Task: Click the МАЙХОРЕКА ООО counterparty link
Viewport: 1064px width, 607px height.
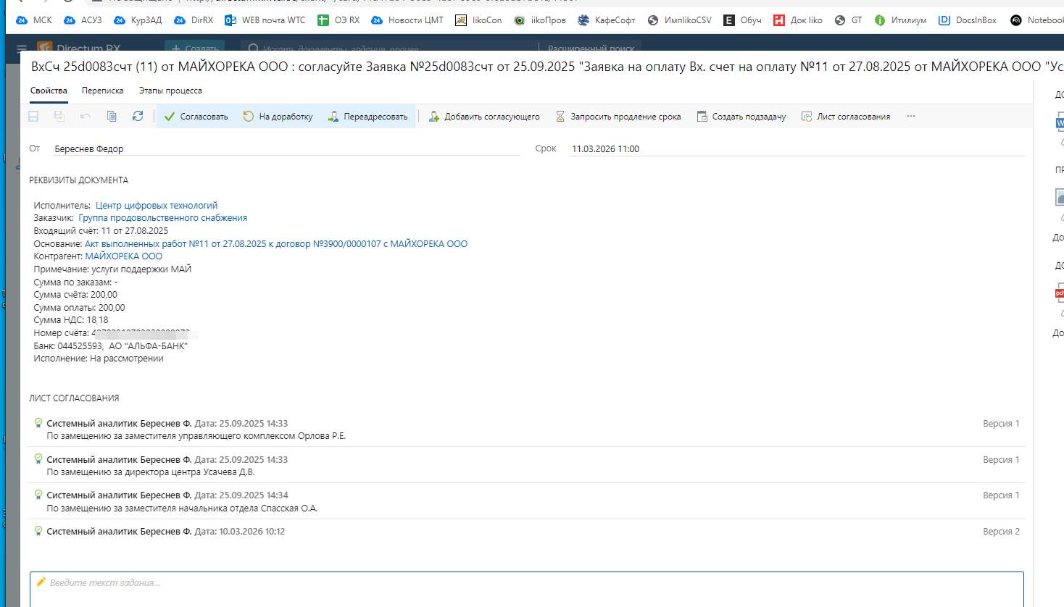Action: (x=123, y=256)
